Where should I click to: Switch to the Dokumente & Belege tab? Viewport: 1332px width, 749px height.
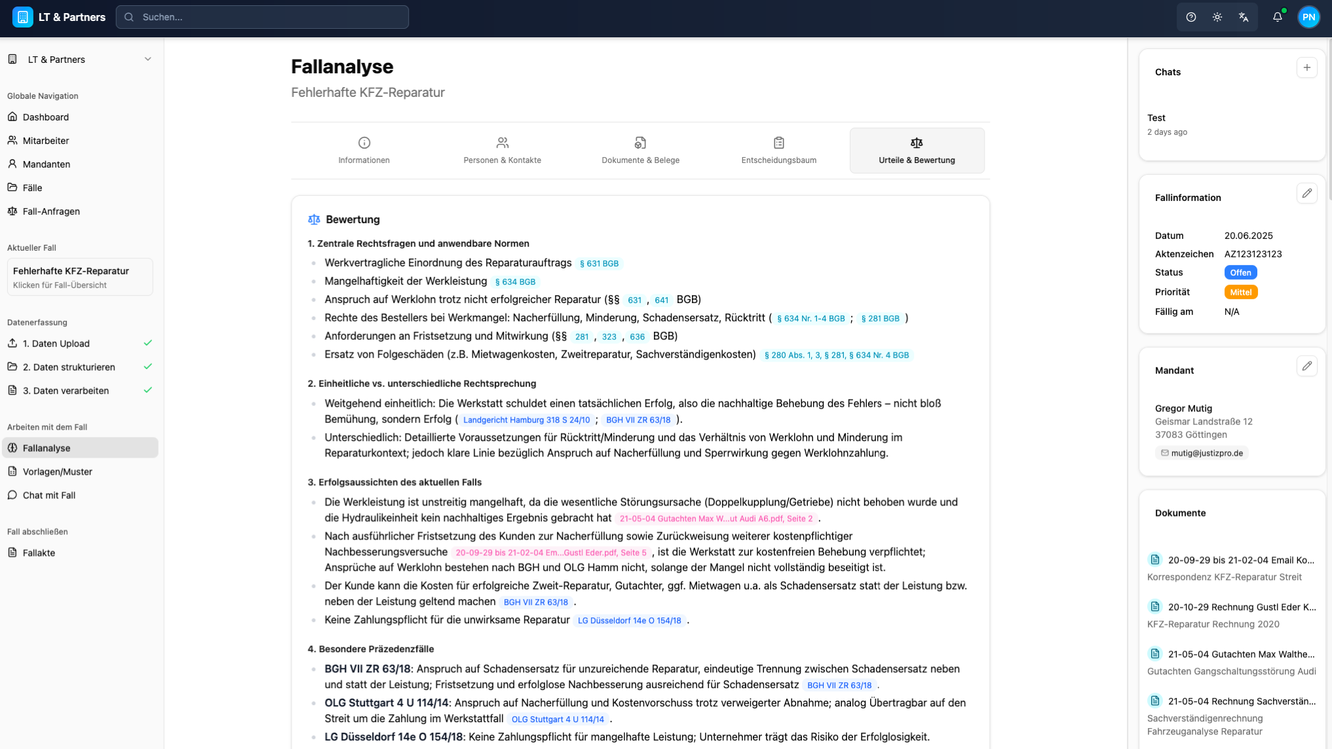(x=640, y=151)
